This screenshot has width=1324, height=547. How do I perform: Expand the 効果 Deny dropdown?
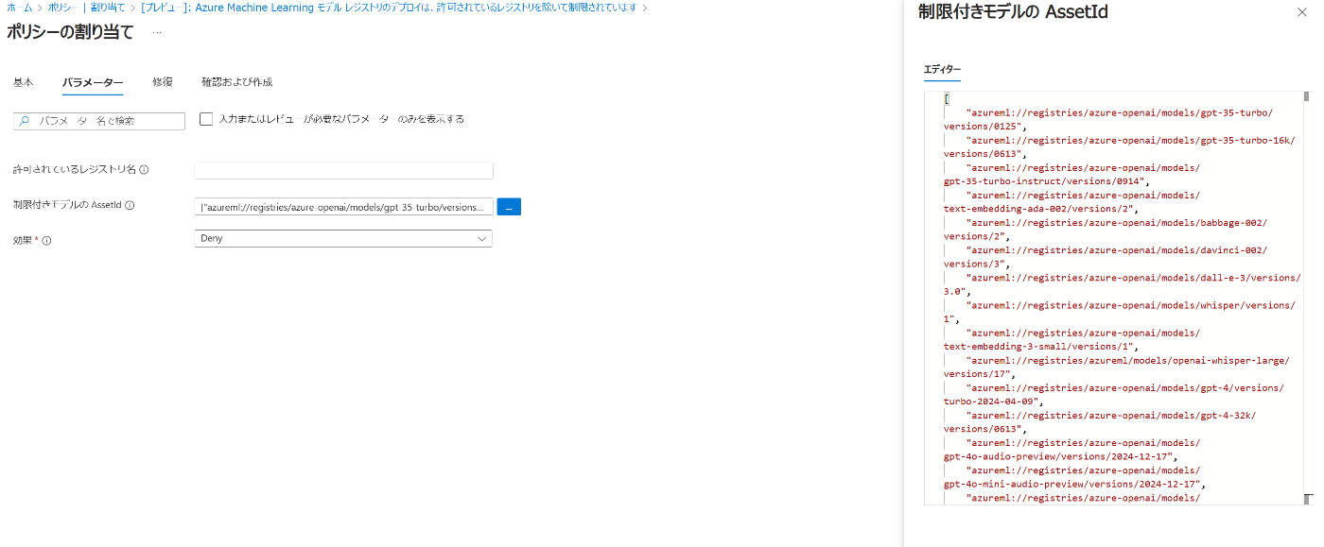pyautogui.click(x=343, y=239)
